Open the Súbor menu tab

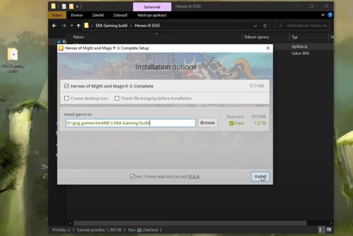pos(56,15)
